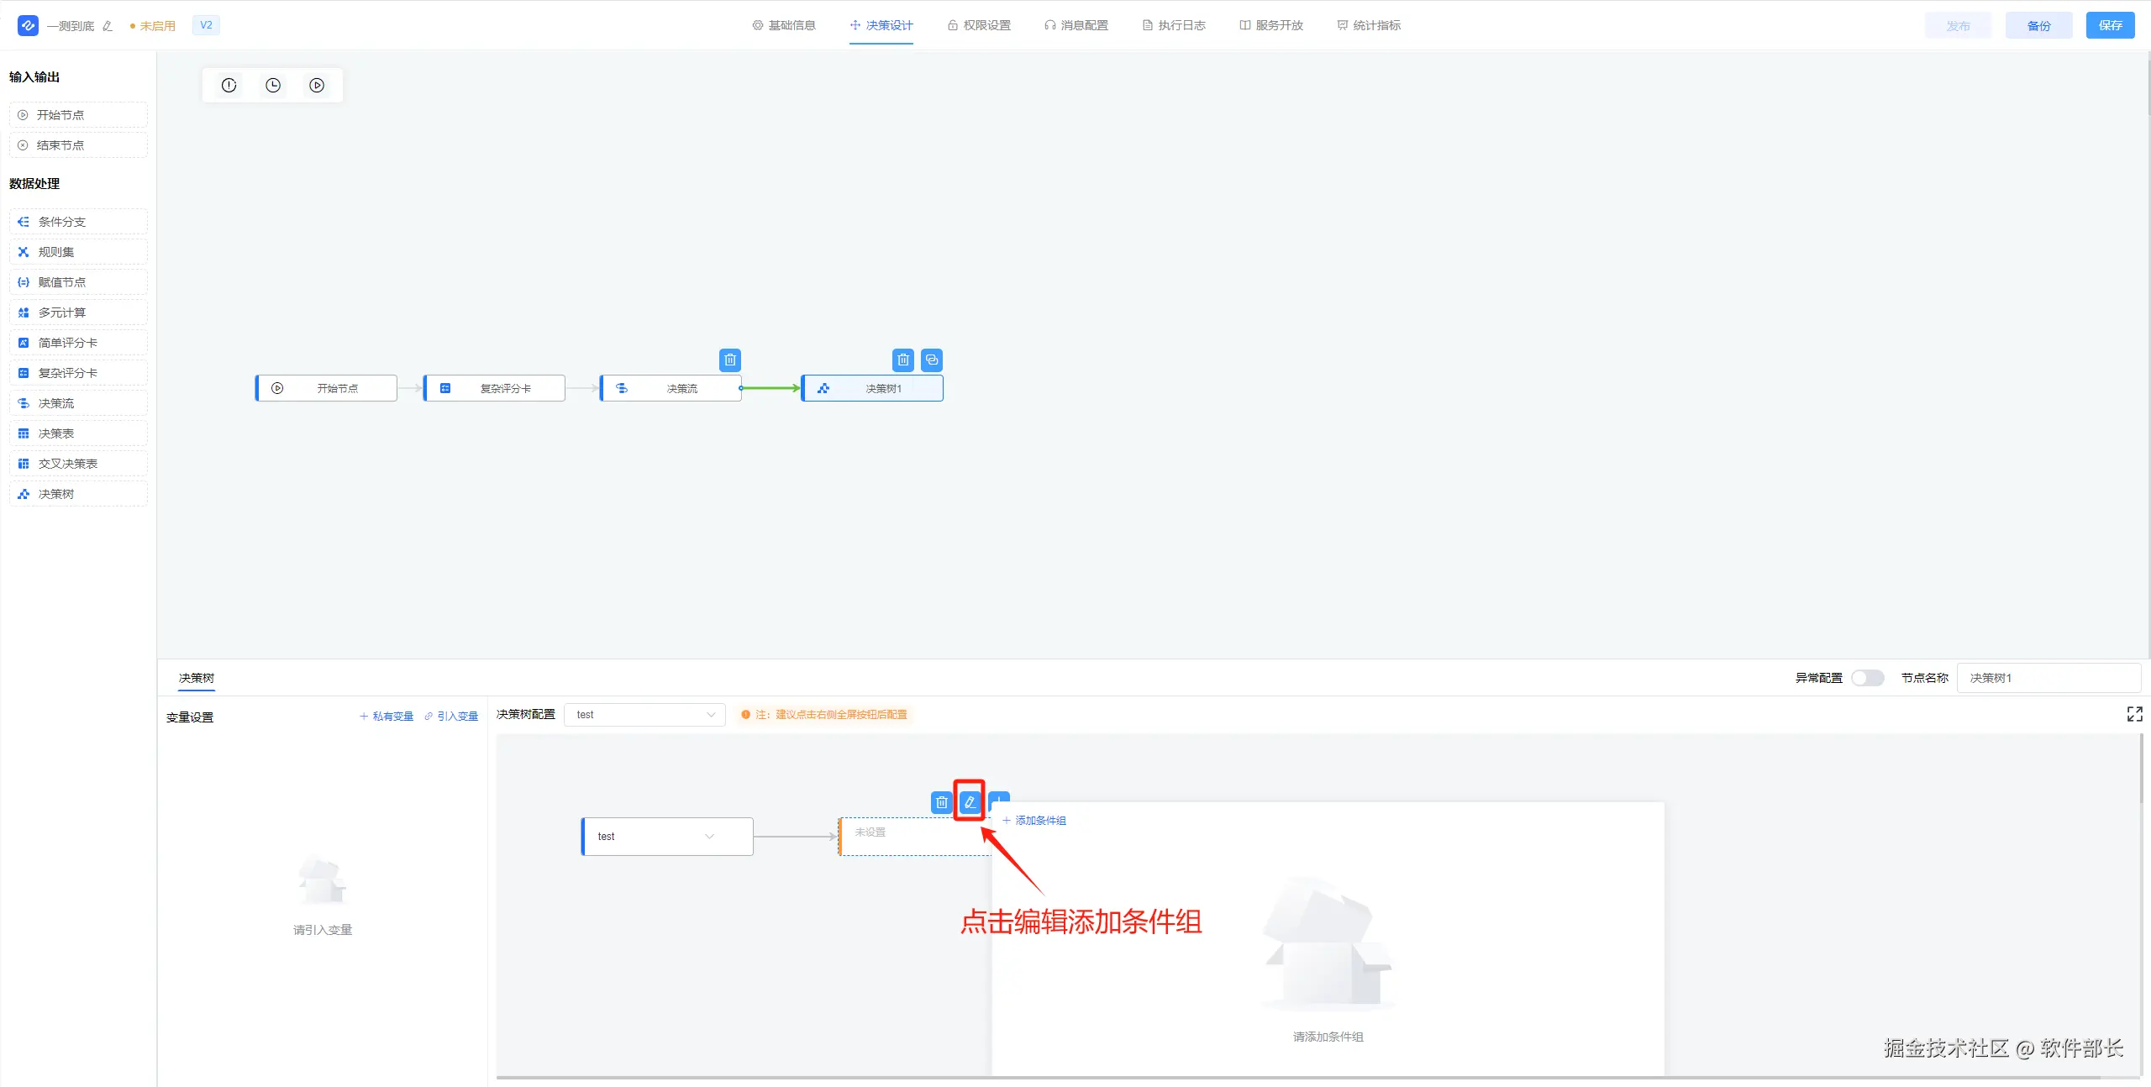The height and width of the screenshot is (1087, 2151).
Task: Click the 决策树1 node icon on the canvas
Action: (823, 389)
